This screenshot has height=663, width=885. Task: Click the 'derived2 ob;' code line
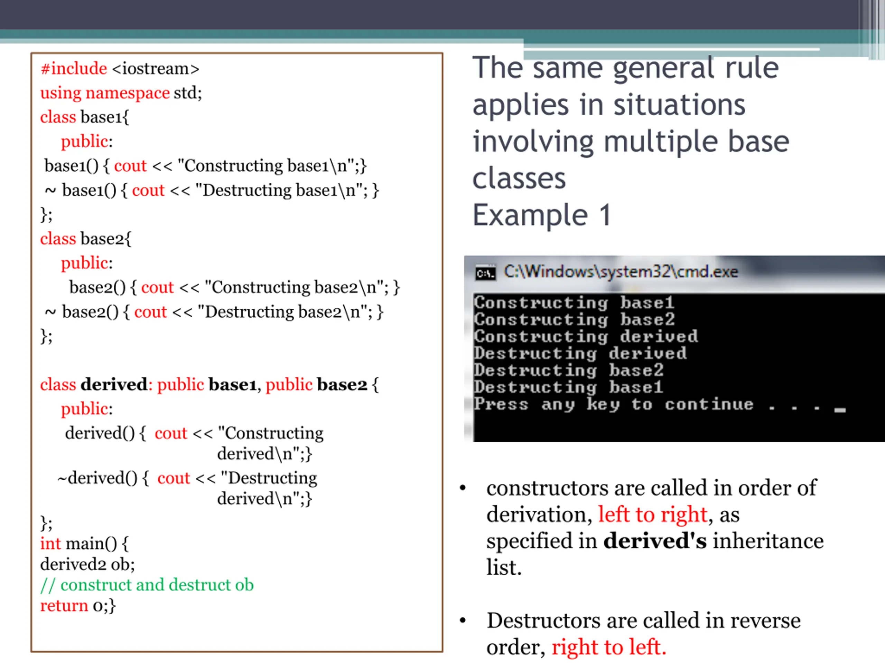[87, 564]
